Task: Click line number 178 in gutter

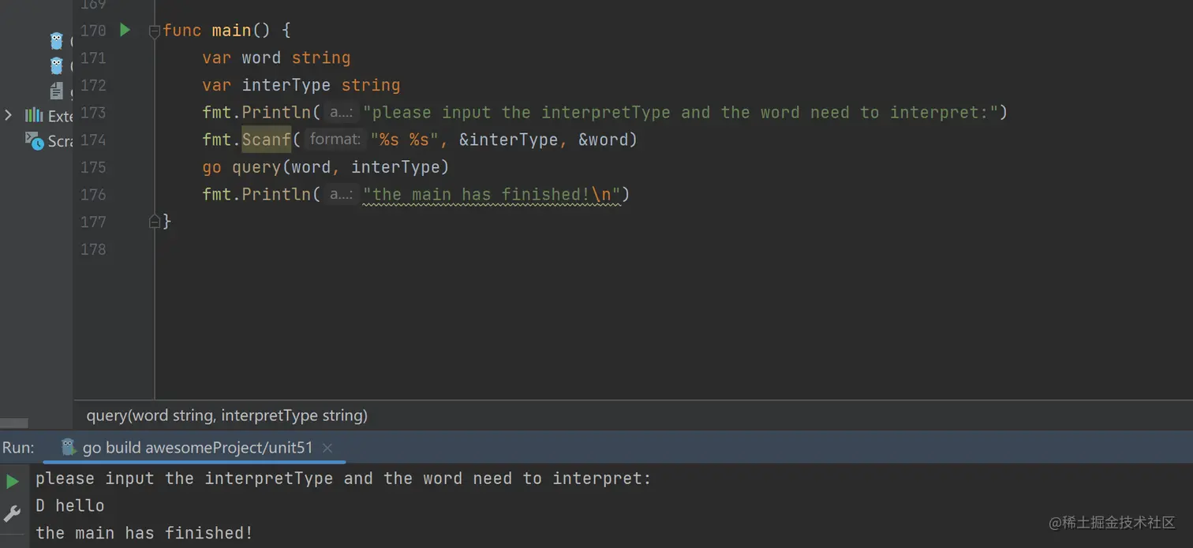Action: [x=93, y=249]
